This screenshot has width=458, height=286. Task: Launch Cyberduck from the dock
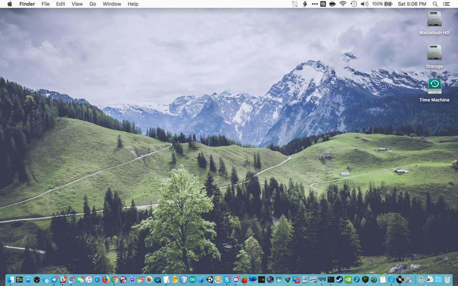(x=175, y=280)
